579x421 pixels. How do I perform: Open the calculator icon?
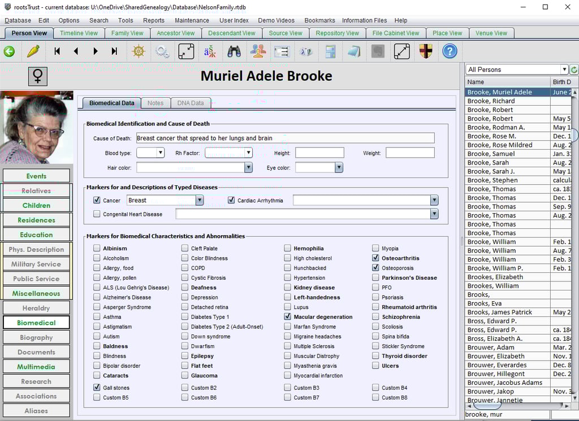coord(330,51)
